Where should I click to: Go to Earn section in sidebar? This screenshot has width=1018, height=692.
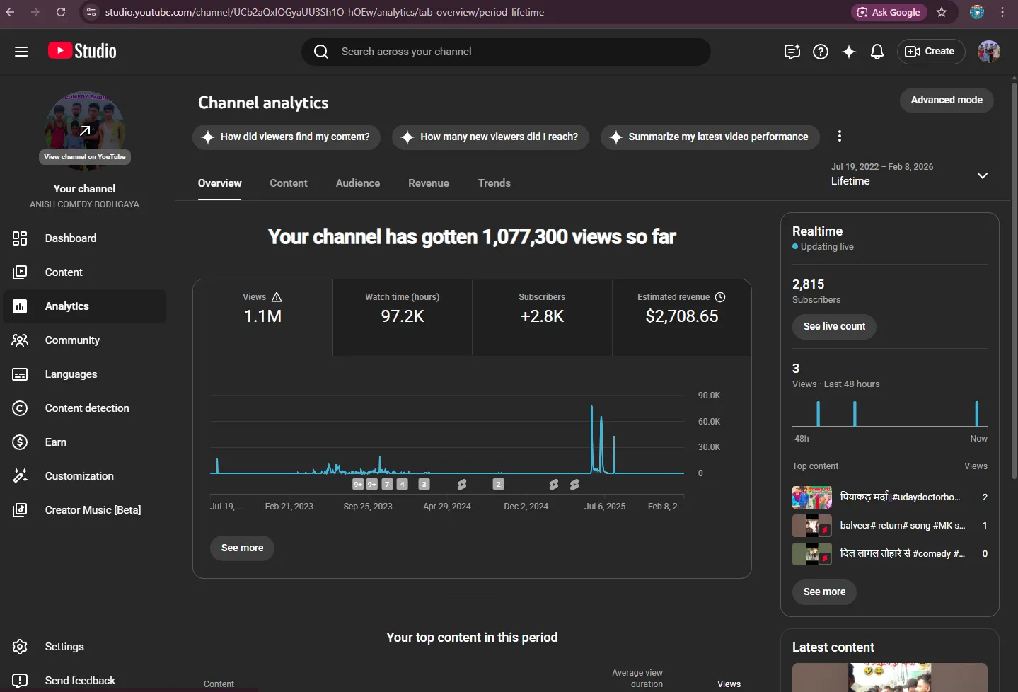click(85, 442)
